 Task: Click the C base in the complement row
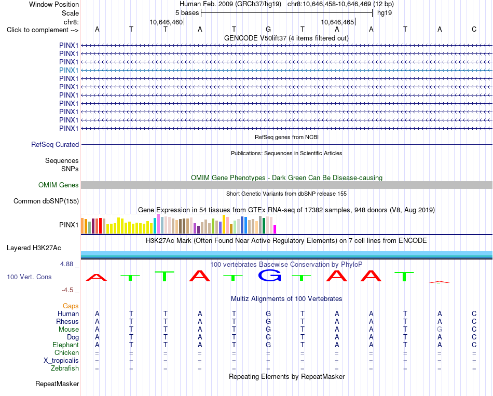tap(474, 29)
